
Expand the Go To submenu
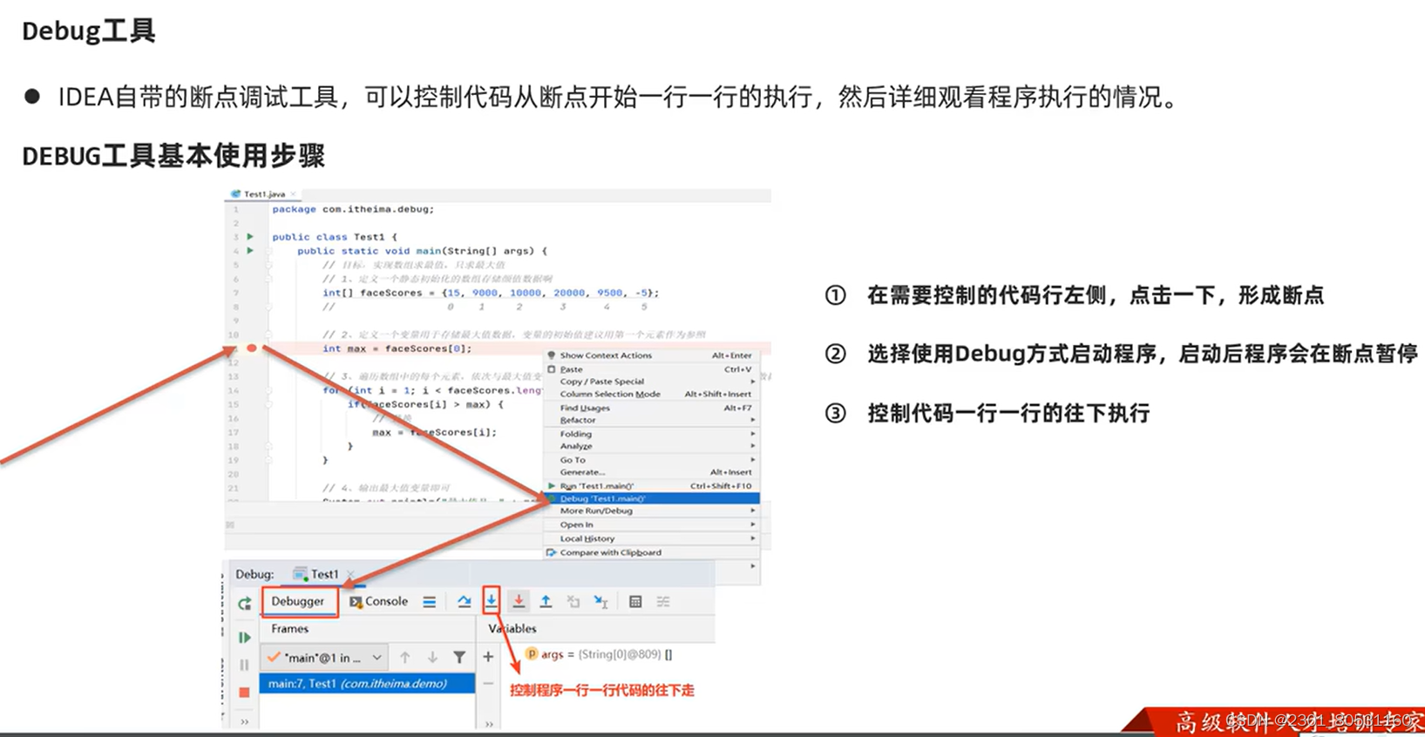[x=653, y=460]
